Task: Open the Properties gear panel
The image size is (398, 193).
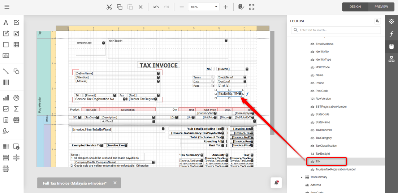Action: tap(391, 21)
